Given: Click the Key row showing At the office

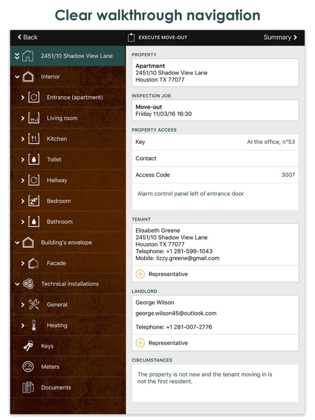Looking at the screenshot, I should (x=215, y=142).
